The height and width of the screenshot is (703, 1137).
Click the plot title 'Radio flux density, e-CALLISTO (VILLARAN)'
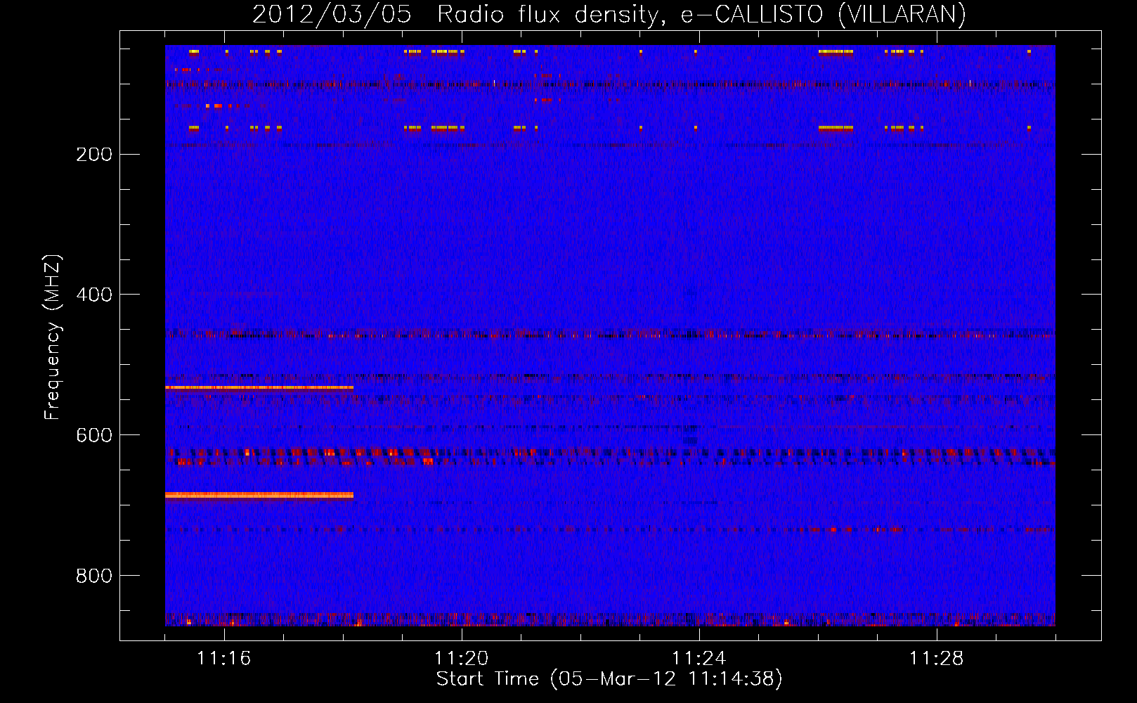coord(701,14)
